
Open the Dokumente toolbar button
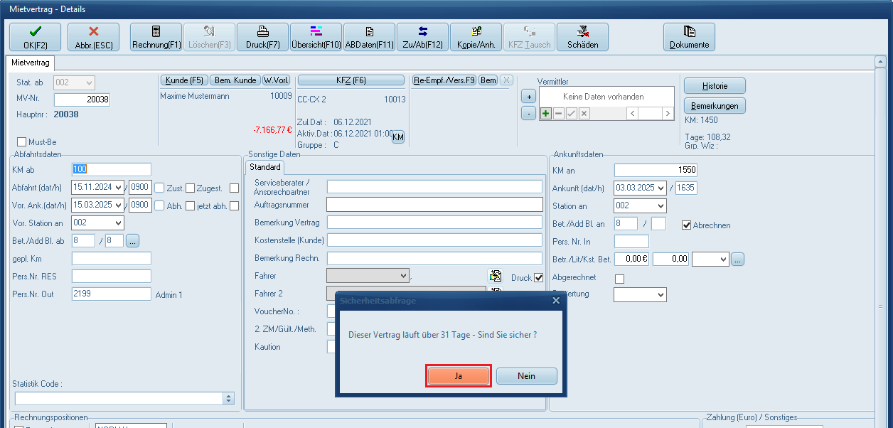[689, 37]
